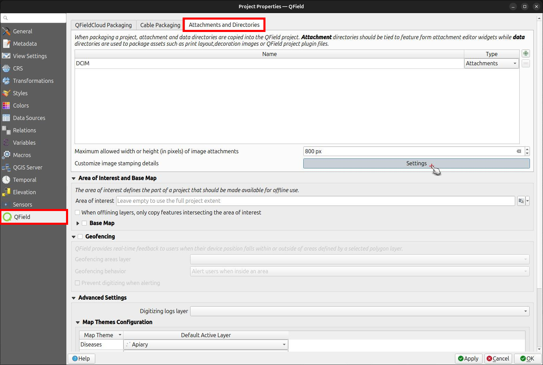Open the Colors section
Image resolution: width=543 pixels, height=365 pixels.
point(33,106)
